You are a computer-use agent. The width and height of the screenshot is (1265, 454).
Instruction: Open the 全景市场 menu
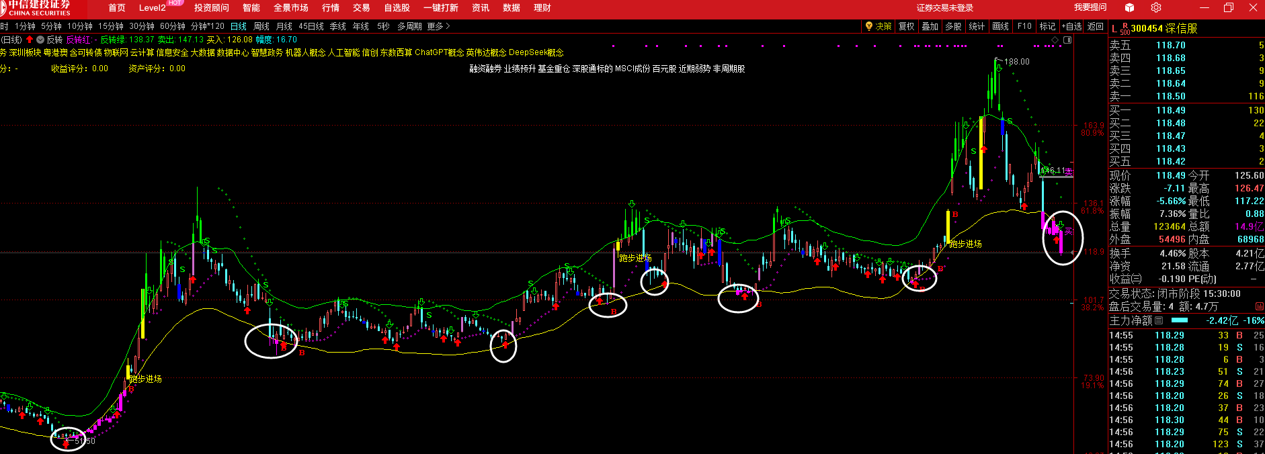[x=291, y=8]
